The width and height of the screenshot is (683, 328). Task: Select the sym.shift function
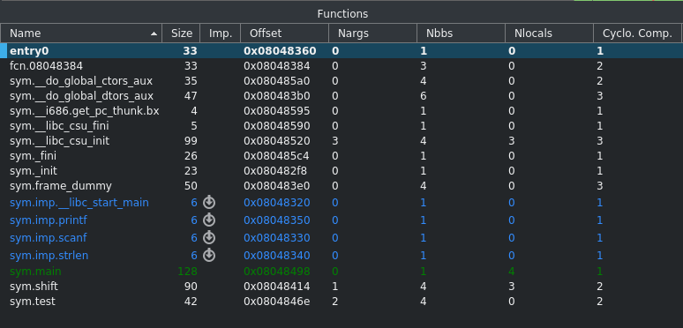tap(34, 287)
